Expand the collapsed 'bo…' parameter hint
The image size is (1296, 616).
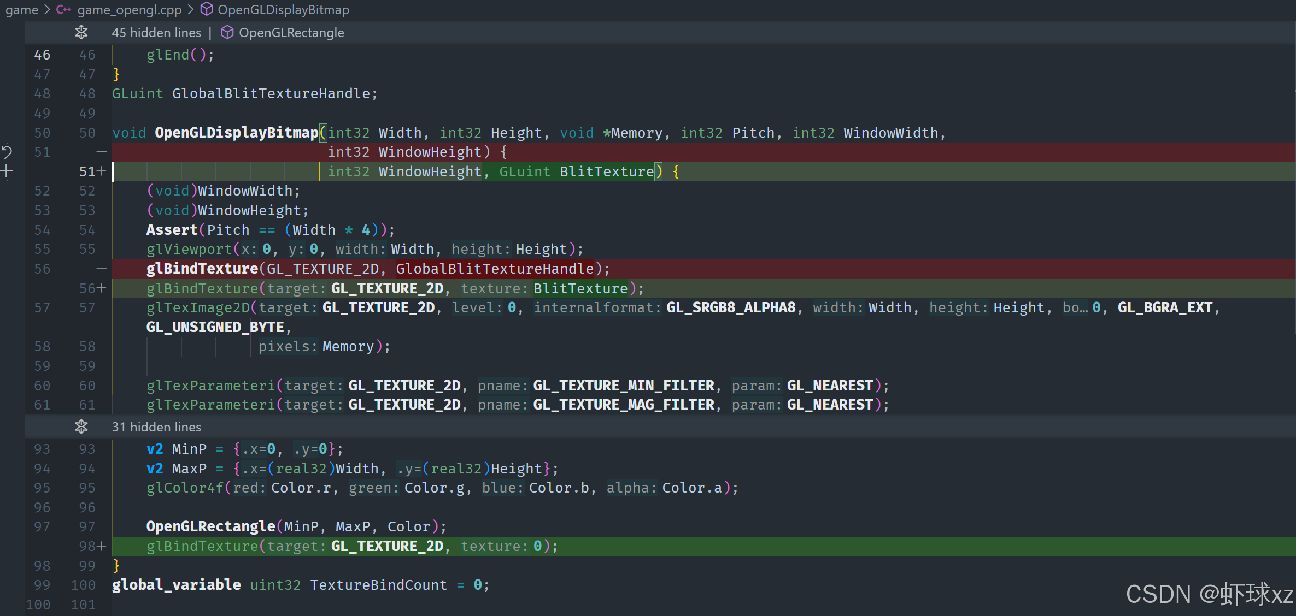pos(1075,308)
